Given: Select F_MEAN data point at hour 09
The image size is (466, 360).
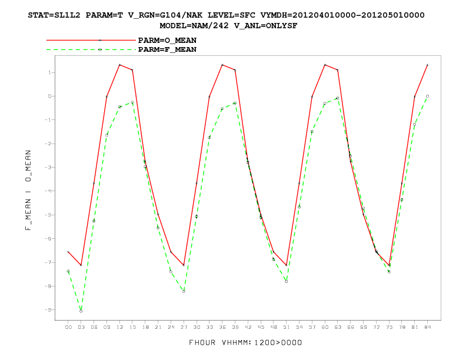Looking at the screenshot, I should point(106,135).
